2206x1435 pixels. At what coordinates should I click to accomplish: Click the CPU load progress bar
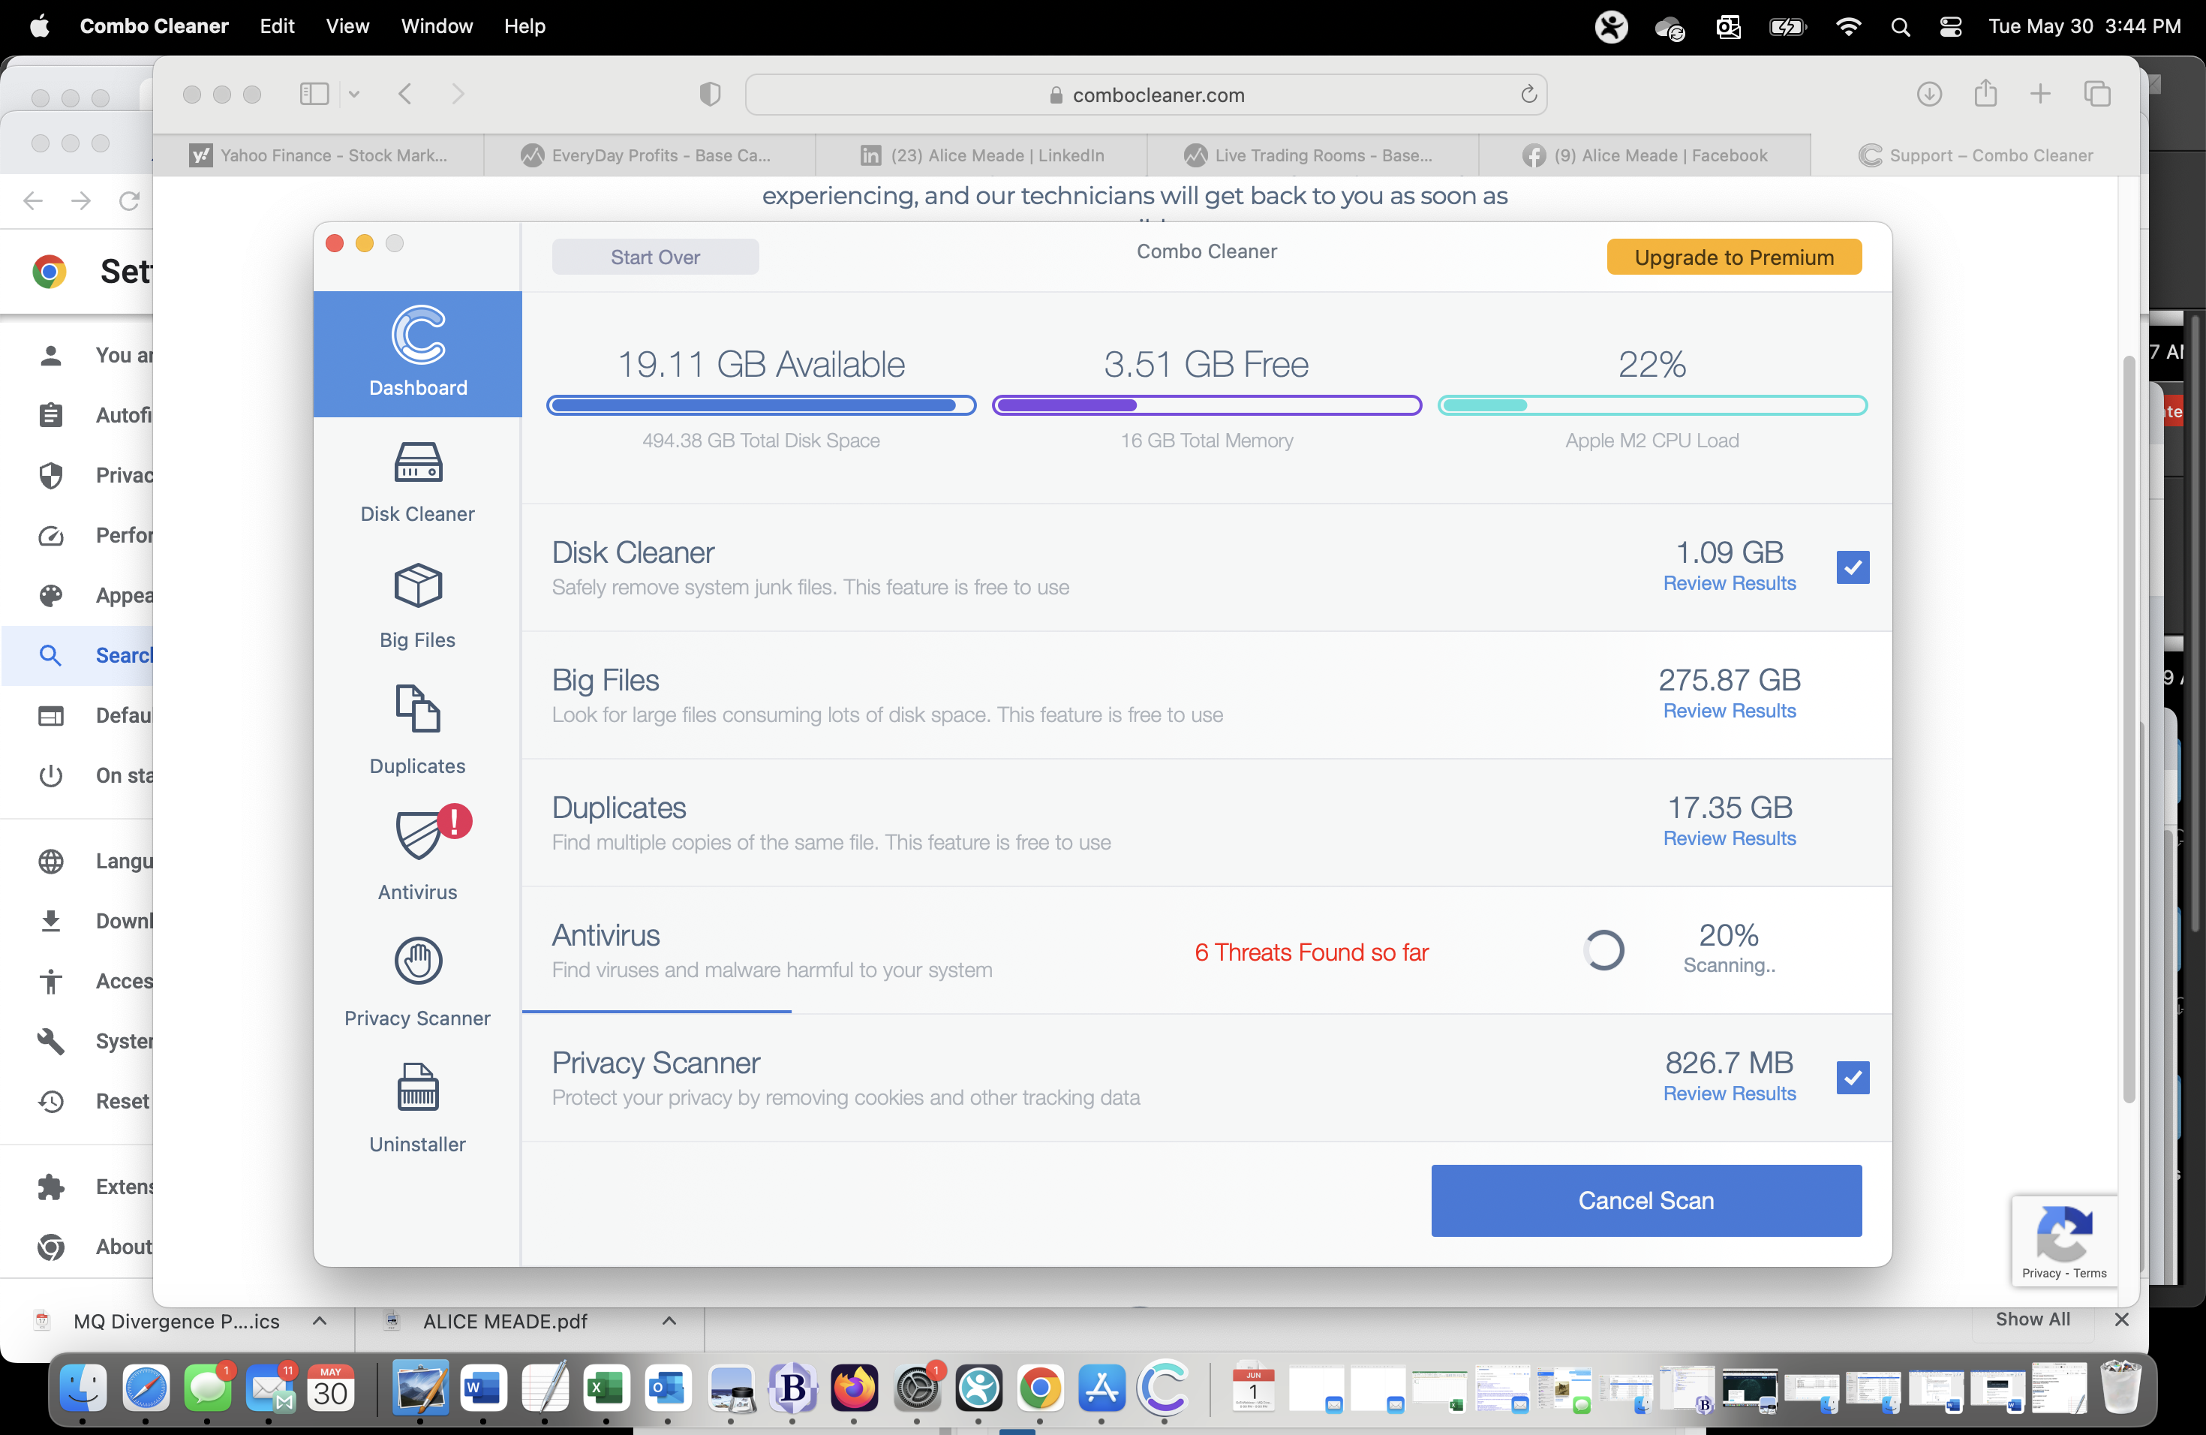point(1651,405)
